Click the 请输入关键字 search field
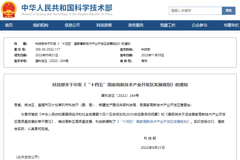This screenshot has height=160, width=240. click(195, 11)
